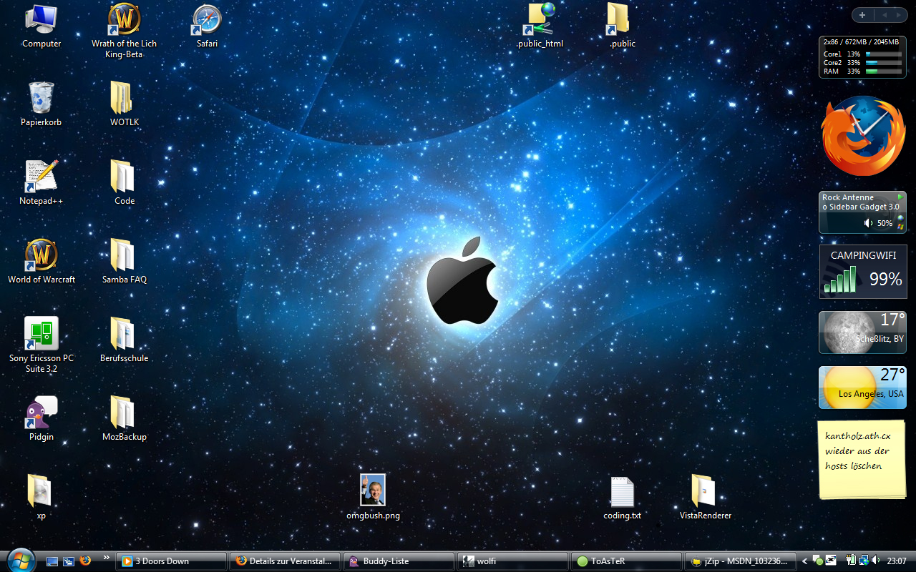This screenshot has height=572, width=916.
Task: Select the World of Warcraft desktop shortcut
Action: coord(42,255)
